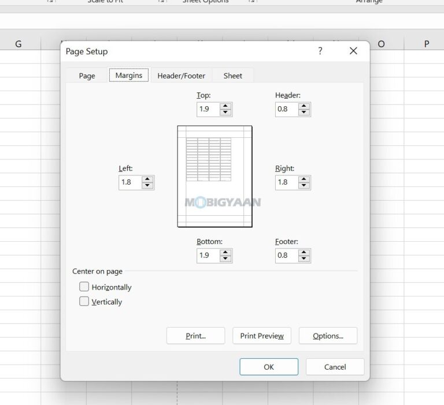Decrease the Bottom margin value

225,258
